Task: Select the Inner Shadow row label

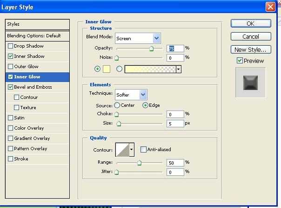Action: [29, 56]
